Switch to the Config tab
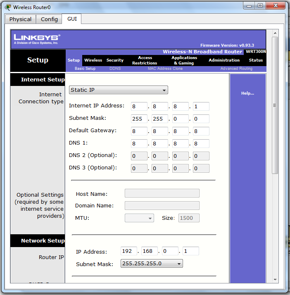Screen dimensions: 290x295 [49, 19]
